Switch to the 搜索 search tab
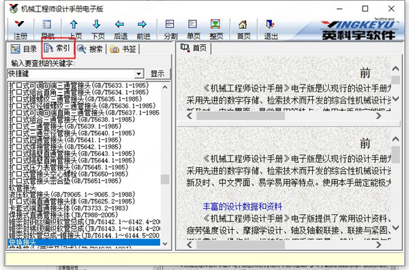Screen dimensions: 409x270 (x=90, y=49)
